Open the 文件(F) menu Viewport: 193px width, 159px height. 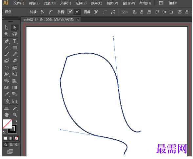click(x=19, y=3)
